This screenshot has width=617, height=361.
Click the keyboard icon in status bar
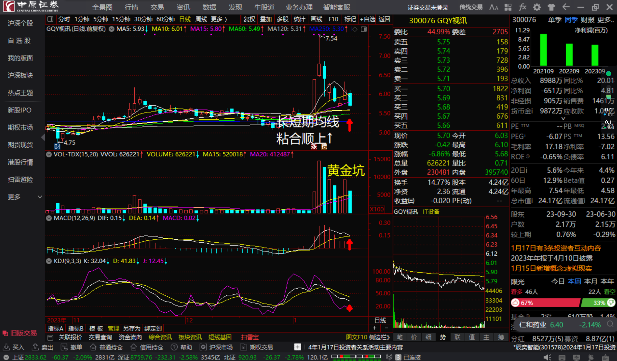[x=562, y=357]
